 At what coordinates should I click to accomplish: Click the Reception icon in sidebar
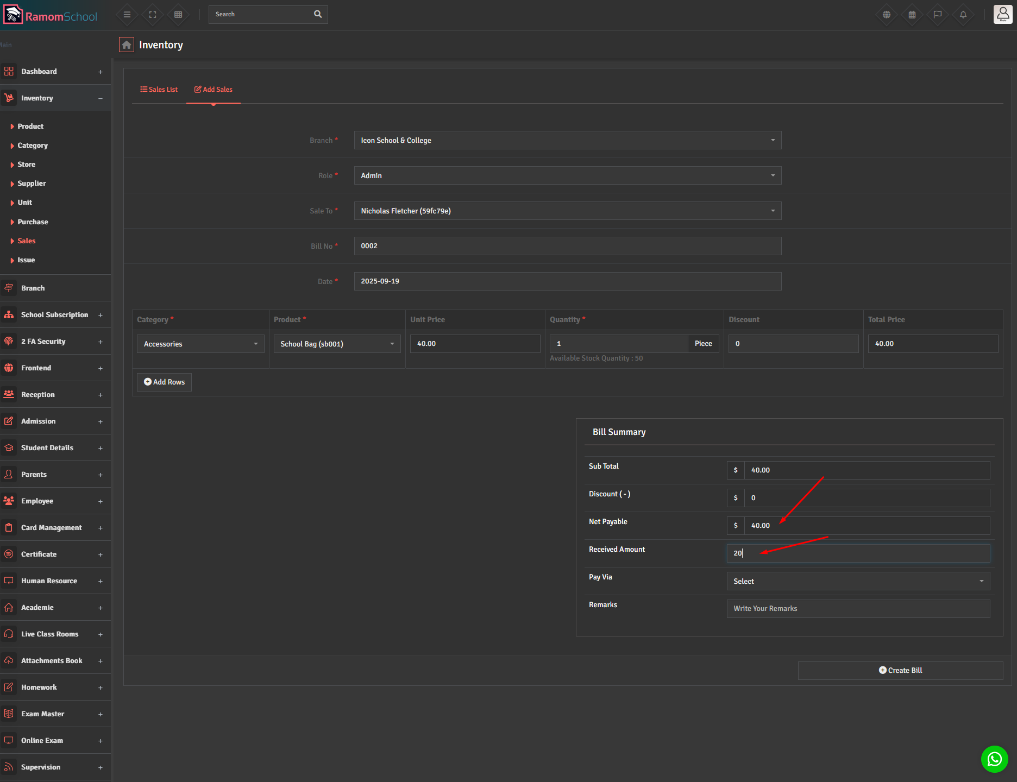(9, 394)
